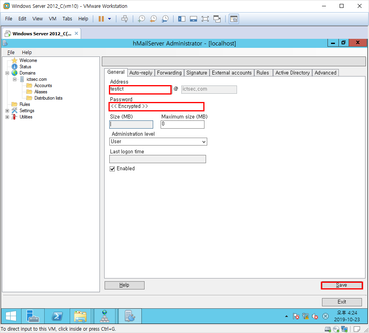Open the Windows Start button
The width and height of the screenshot is (369, 333).
[11, 316]
